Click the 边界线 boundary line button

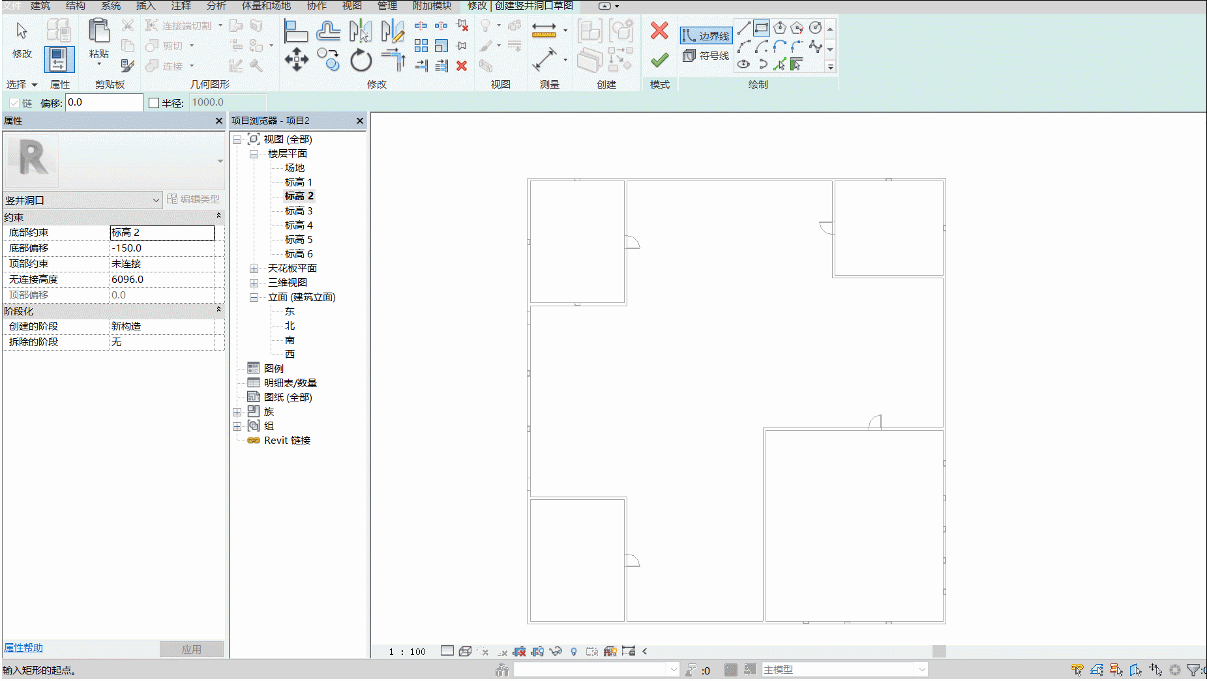[706, 36]
